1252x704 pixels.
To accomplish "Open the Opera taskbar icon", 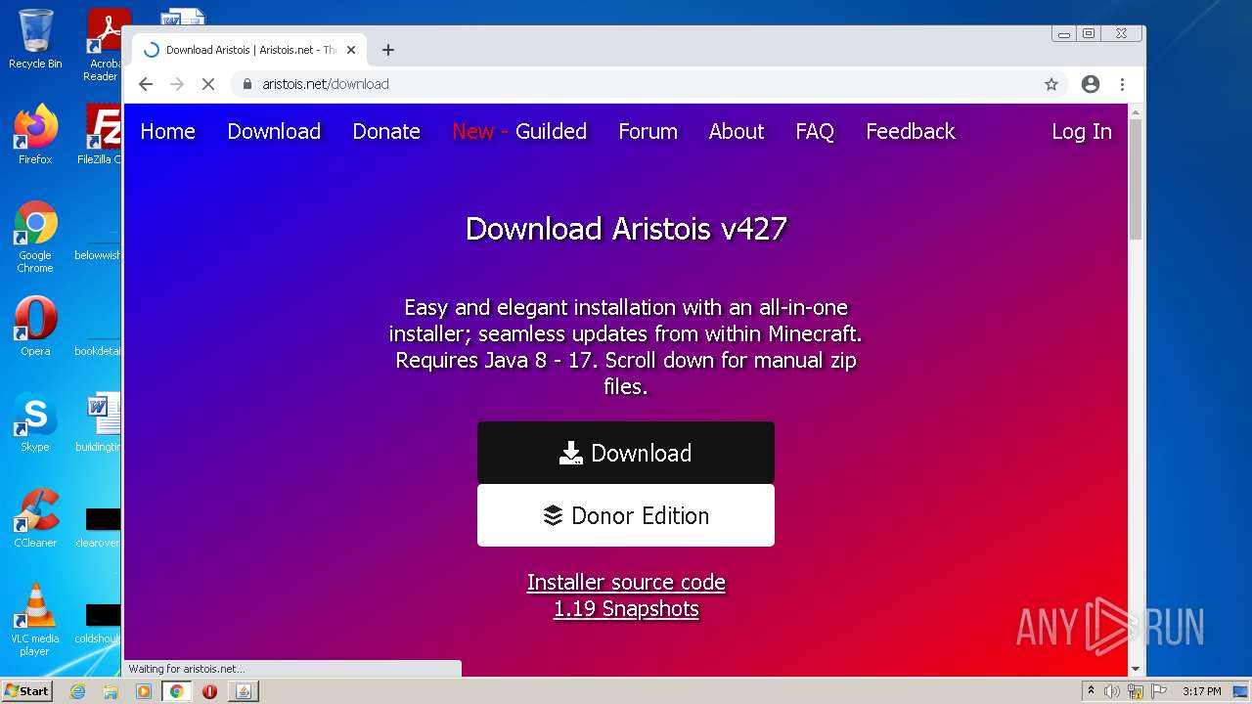I will (209, 691).
